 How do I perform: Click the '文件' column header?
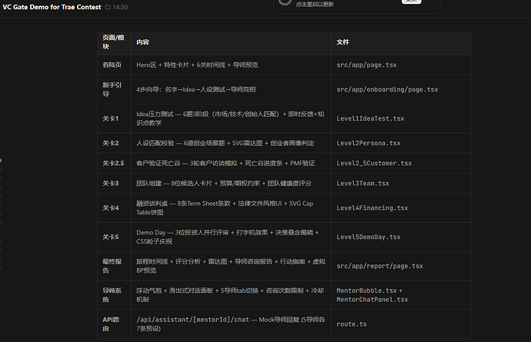point(342,42)
